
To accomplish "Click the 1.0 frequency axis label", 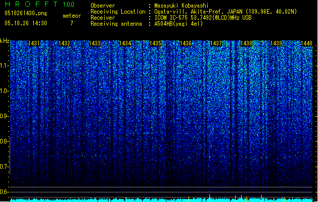I will coord(5,91).
